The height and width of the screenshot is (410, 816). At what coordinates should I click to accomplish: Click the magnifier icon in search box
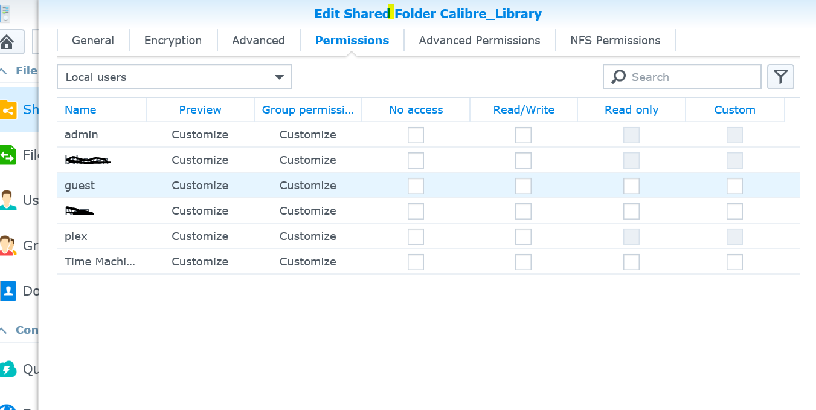click(618, 77)
